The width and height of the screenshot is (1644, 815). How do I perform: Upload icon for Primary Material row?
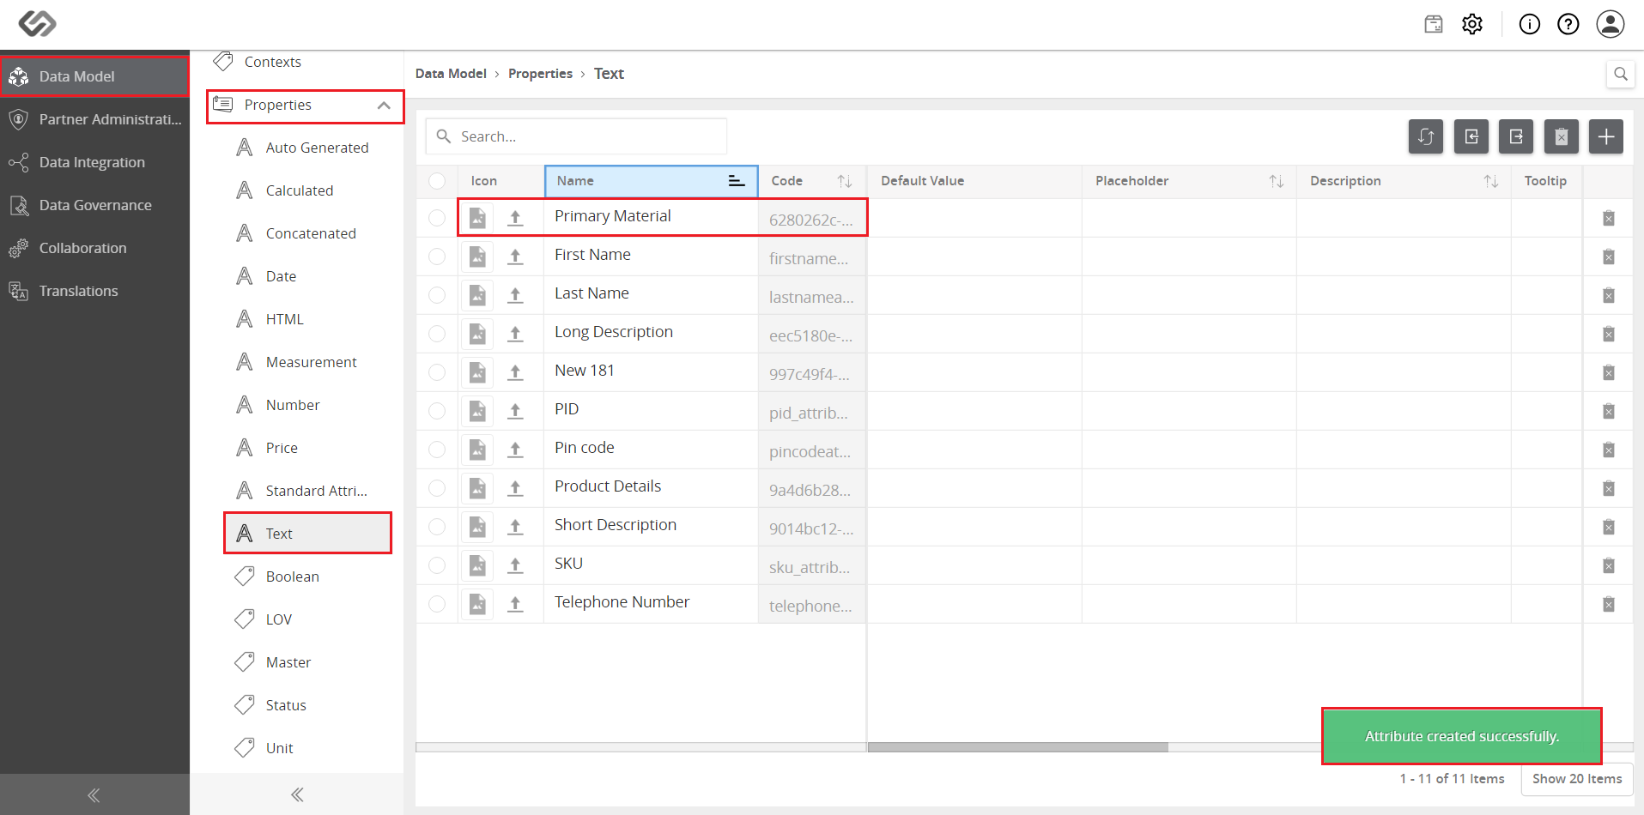click(x=515, y=218)
